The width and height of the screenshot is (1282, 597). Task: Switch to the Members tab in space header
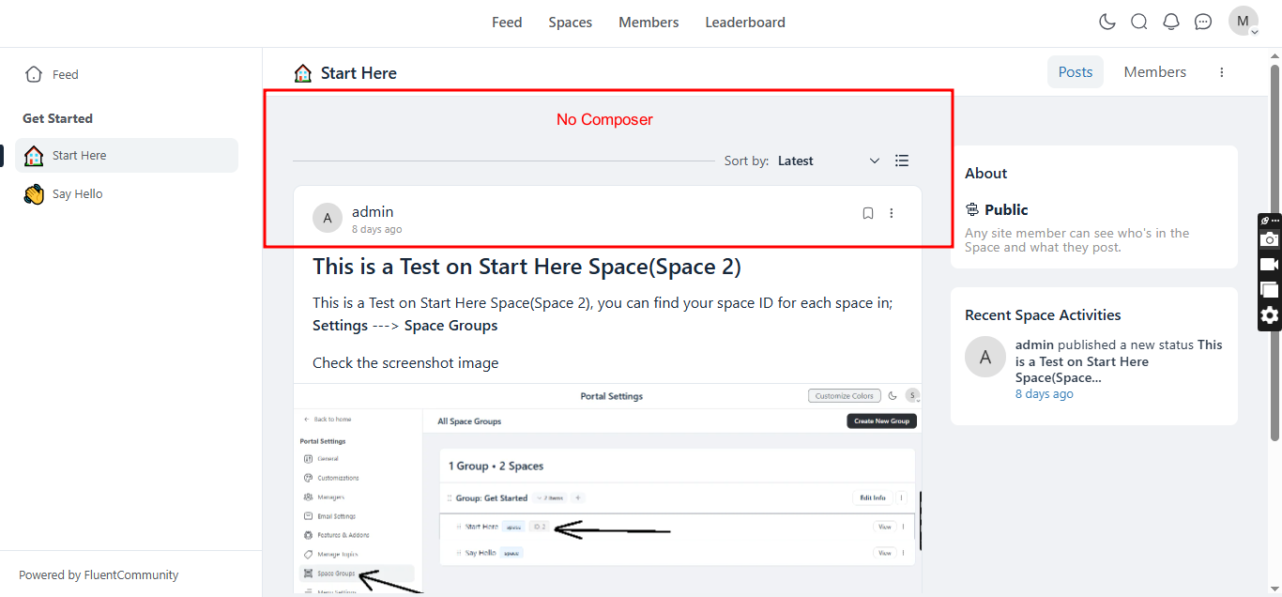click(1154, 72)
